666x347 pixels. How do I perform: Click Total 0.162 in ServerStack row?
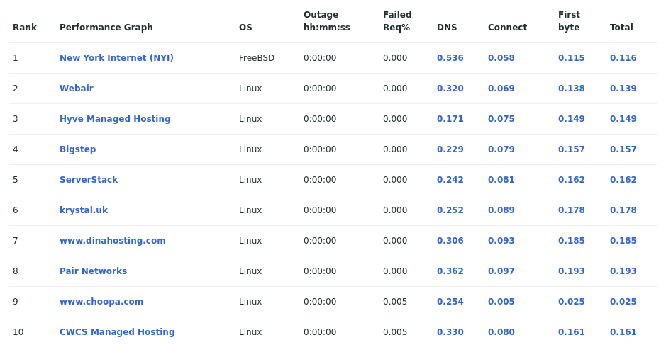tap(623, 179)
